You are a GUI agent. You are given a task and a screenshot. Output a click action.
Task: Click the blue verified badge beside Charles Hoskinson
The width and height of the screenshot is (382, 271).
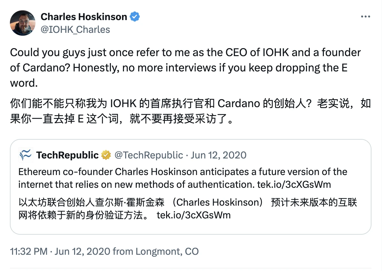click(135, 17)
